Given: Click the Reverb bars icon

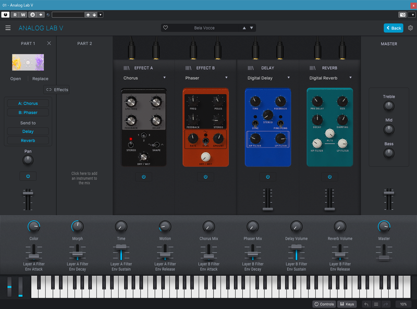Looking at the screenshot, I should pos(312,68).
